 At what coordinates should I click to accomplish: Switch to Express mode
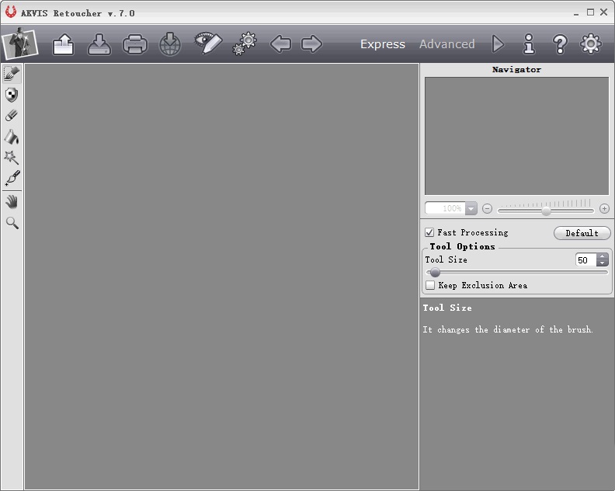[x=382, y=44]
